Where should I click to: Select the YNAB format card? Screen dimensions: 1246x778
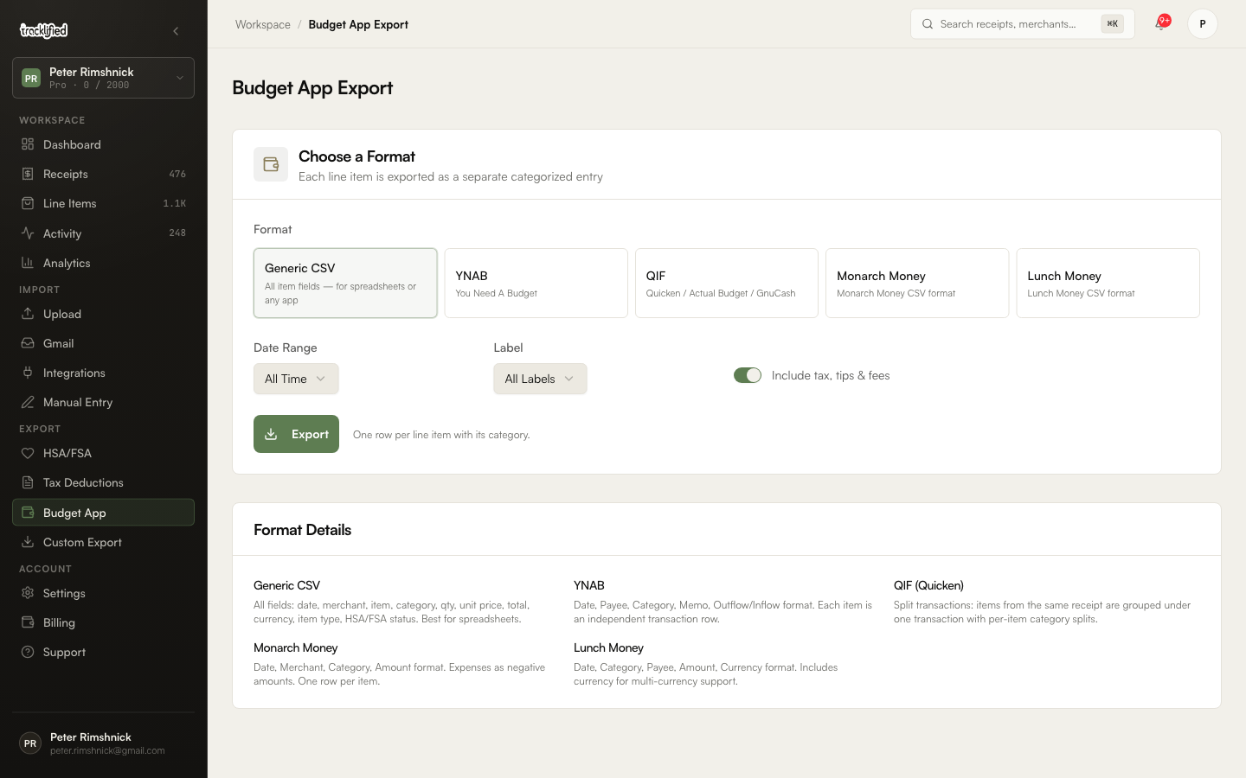pyautogui.click(x=536, y=284)
